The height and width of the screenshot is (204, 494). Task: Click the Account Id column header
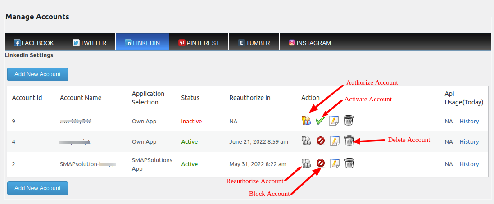[27, 98]
